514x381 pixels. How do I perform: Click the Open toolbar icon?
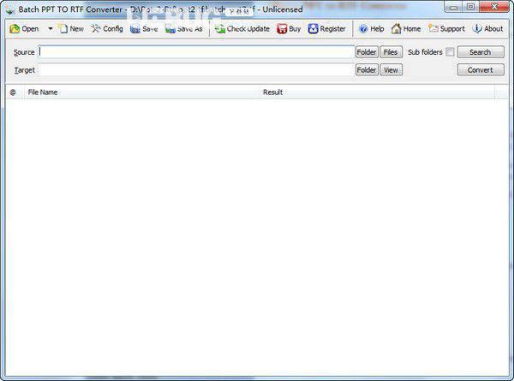pyautogui.click(x=24, y=29)
